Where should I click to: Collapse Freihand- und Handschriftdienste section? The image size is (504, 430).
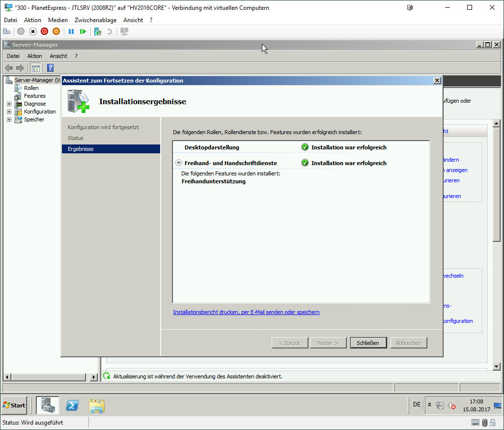179,163
